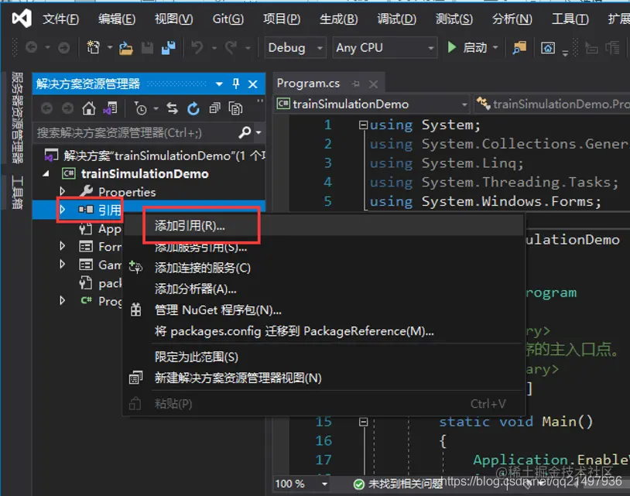The width and height of the screenshot is (630, 496).
Task: Choose 添加连接的服务(C) from the context menu
Action: (324, 268)
